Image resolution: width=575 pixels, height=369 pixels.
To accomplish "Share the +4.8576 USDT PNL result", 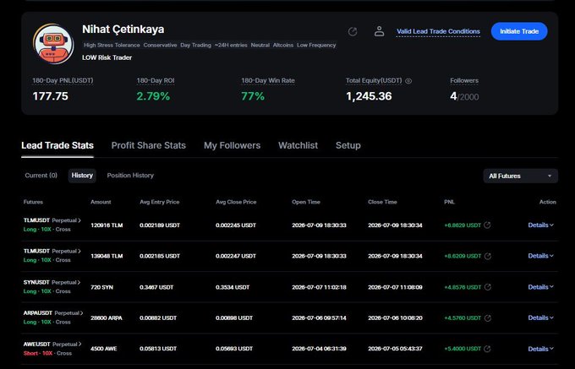I will 487,287.
